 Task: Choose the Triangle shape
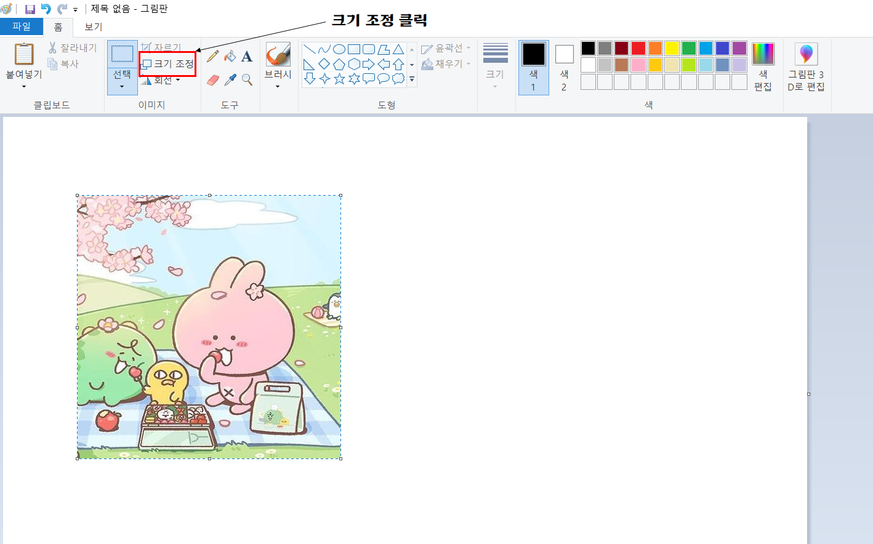pyautogui.click(x=398, y=49)
